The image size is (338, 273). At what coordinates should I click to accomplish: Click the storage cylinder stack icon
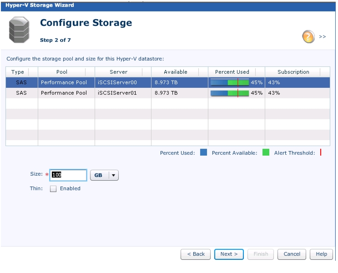[x=19, y=30]
